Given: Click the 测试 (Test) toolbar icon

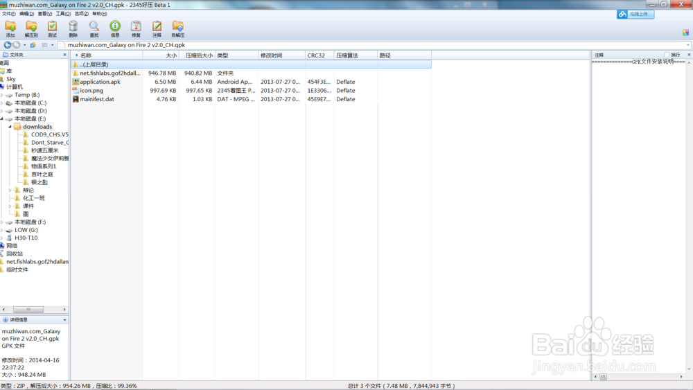Looking at the screenshot, I should pos(52,28).
